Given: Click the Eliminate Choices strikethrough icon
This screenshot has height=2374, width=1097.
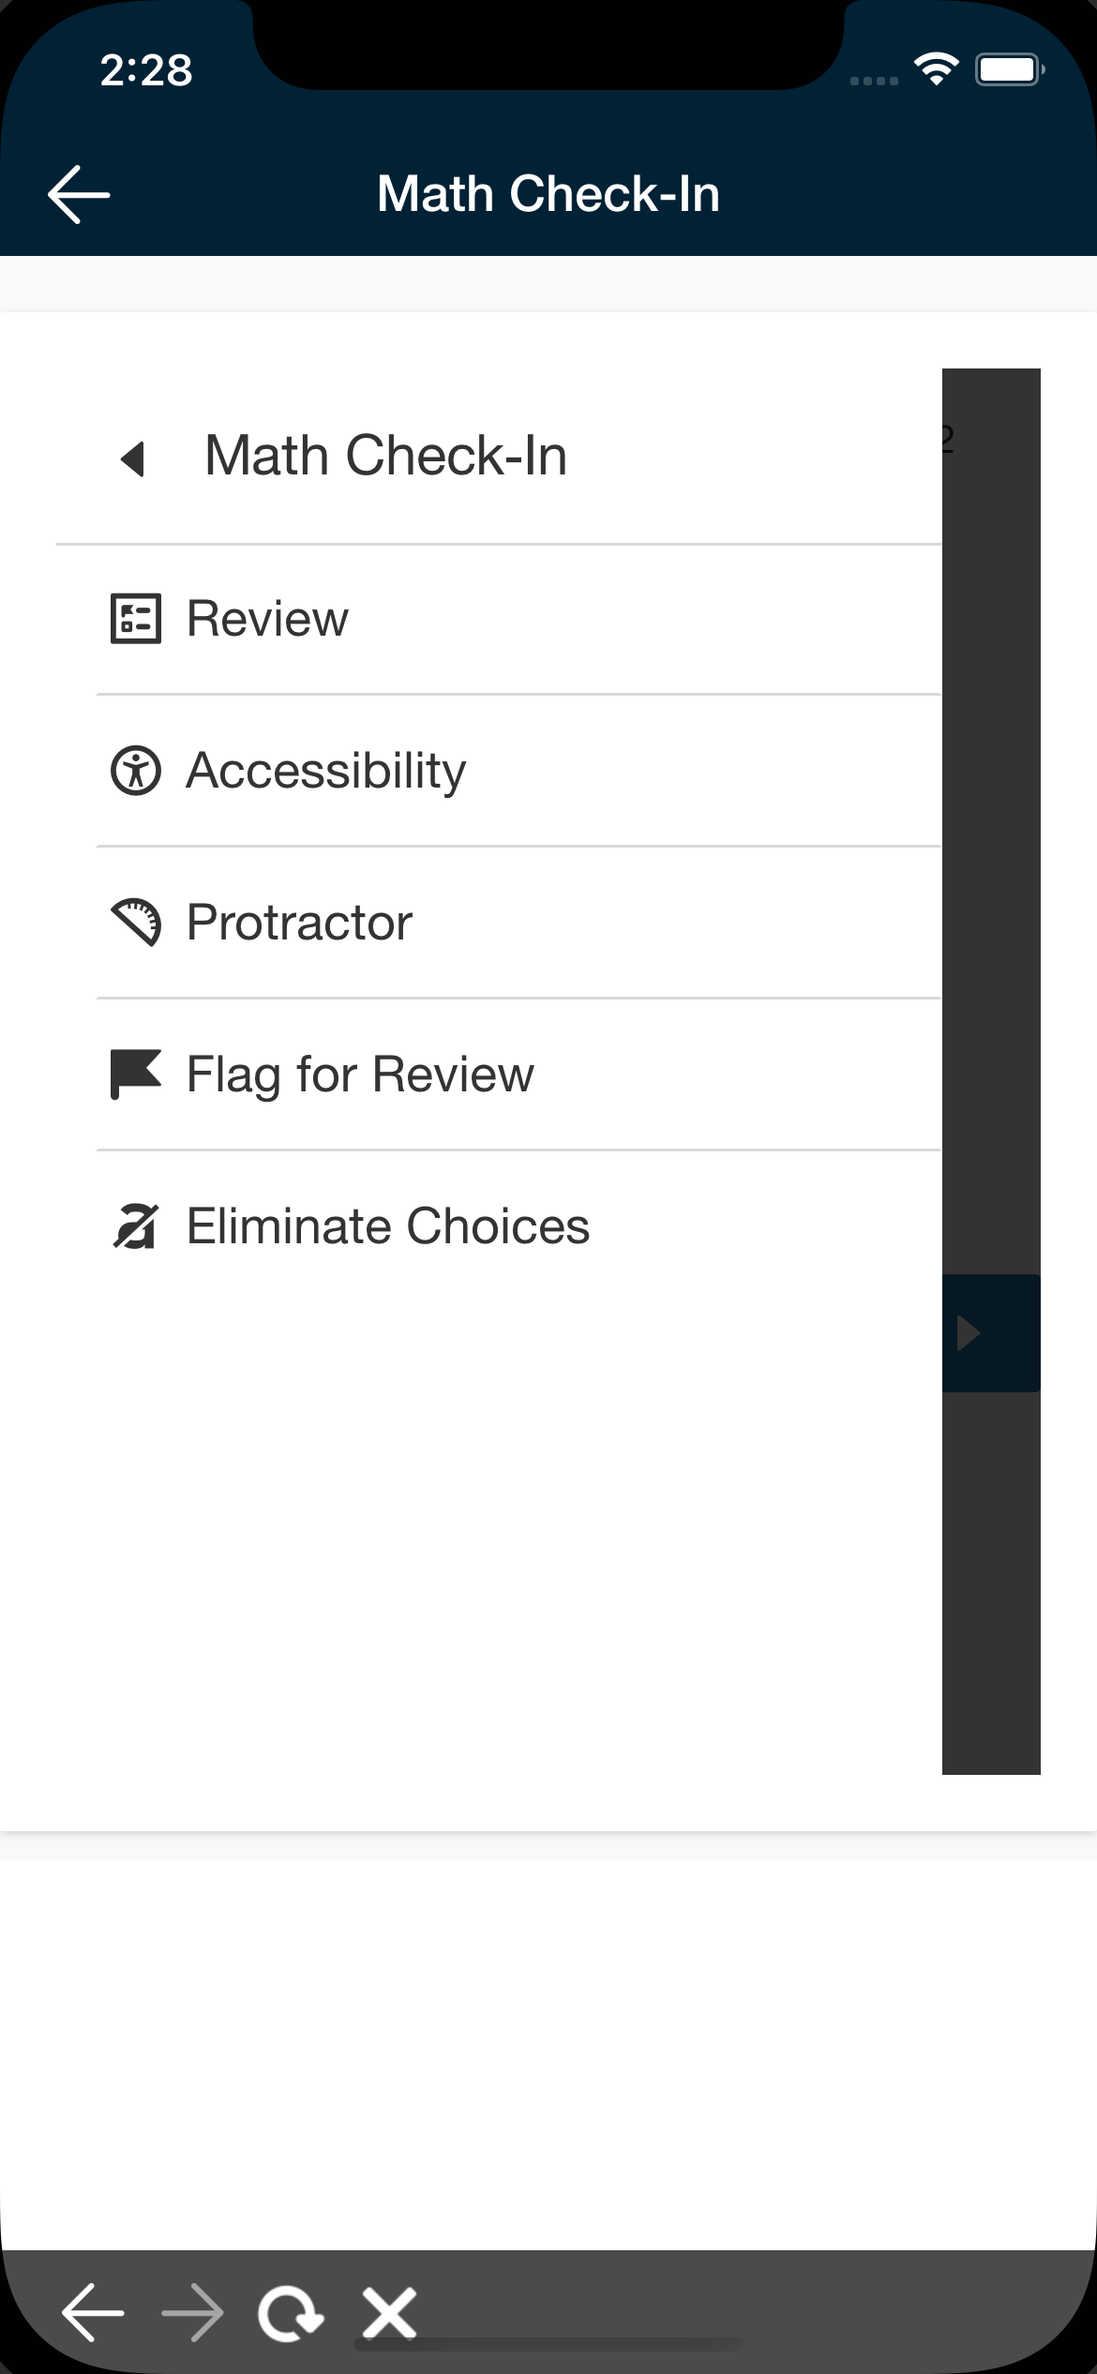Looking at the screenshot, I should pyautogui.click(x=136, y=1226).
